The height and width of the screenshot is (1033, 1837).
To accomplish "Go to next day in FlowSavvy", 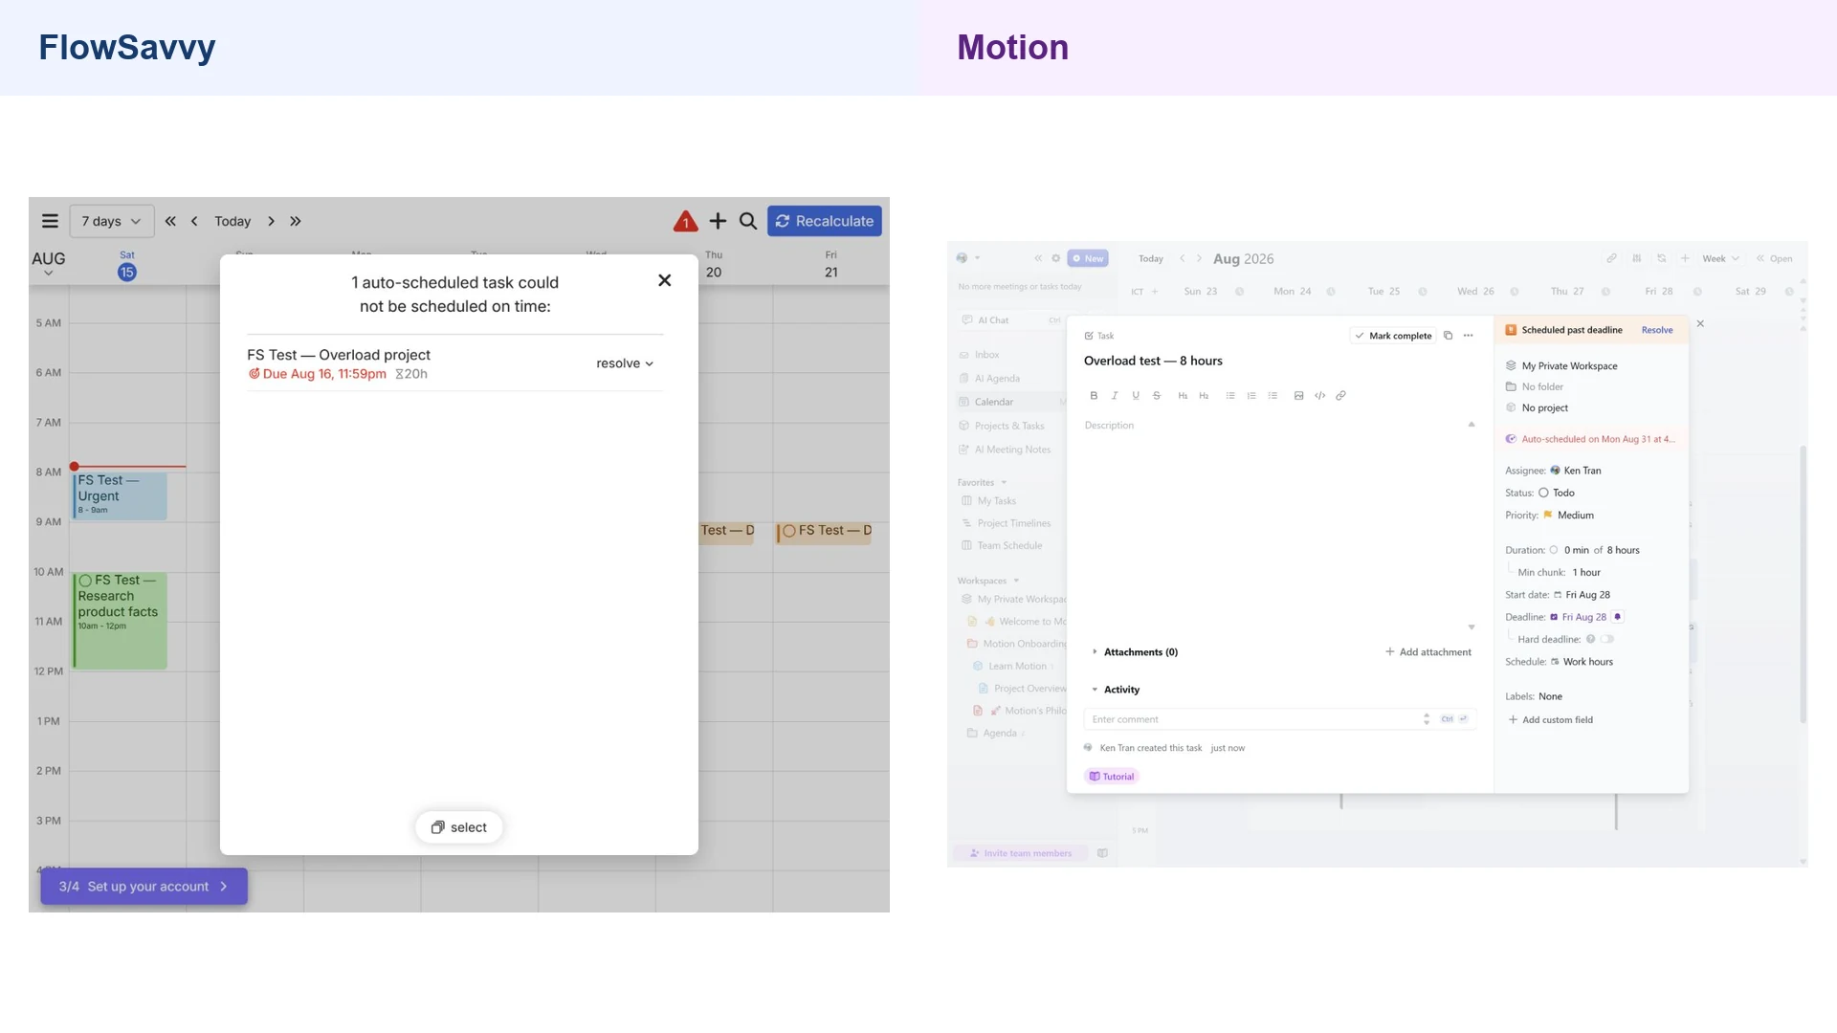I will click(x=272, y=221).
